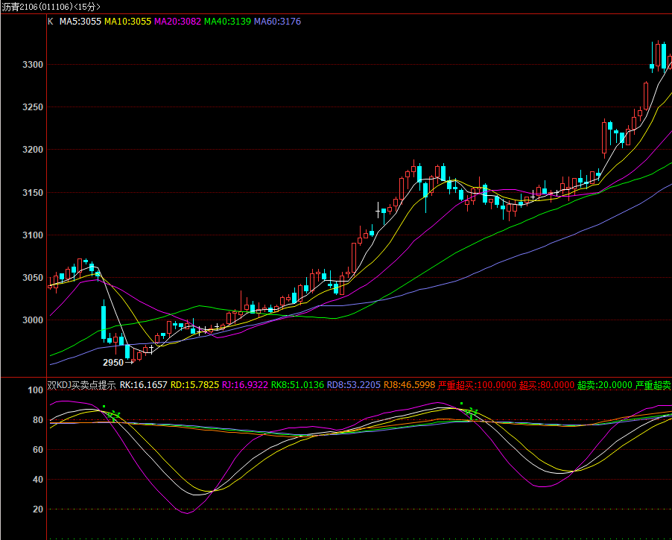Select the green MA40:3139 label
Image resolution: width=672 pixels, height=540 pixels.
point(227,22)
